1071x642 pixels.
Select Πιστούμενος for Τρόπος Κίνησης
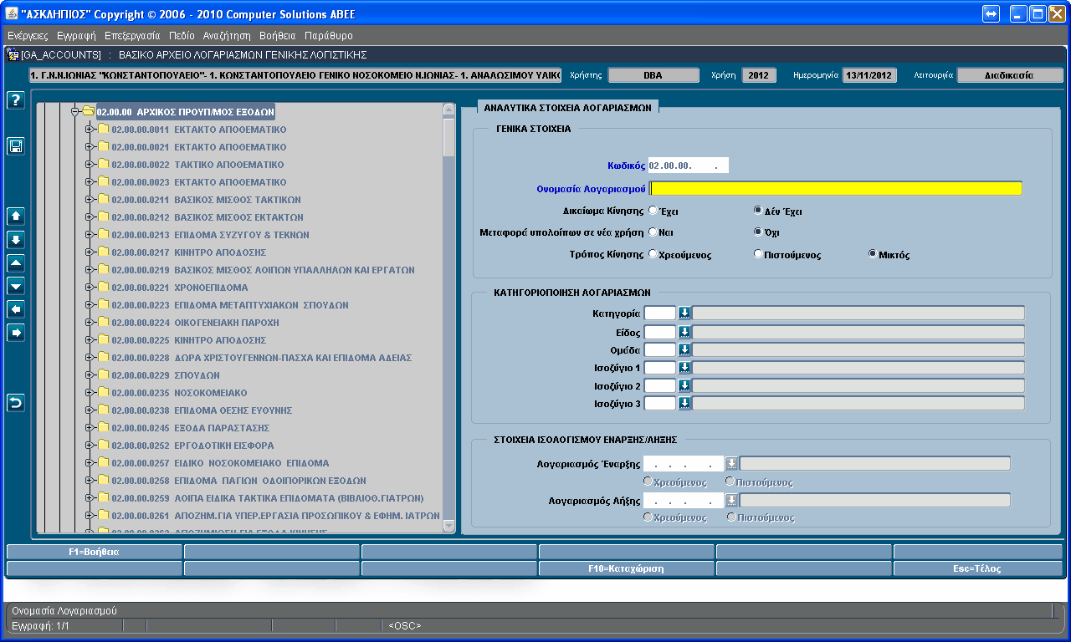(758, 254)
